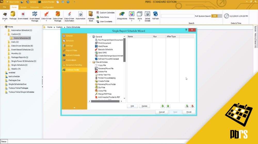
Task: Click Cancel in the wizard
Action: pos(162,112)
